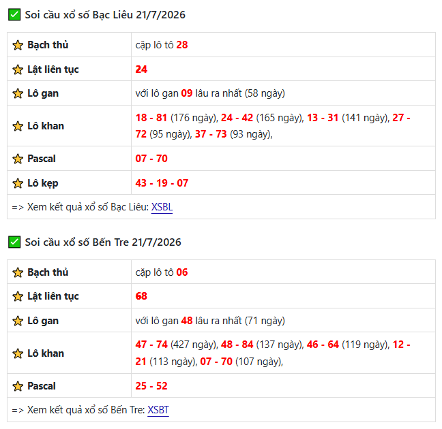Click the star icon beside Lô gan 09 row
This screenshot has width=442, height=429.
tap(18, 93)
